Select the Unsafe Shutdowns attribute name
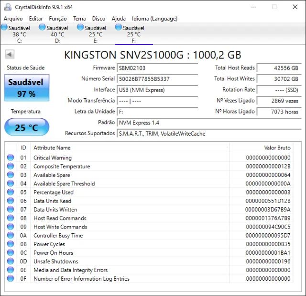This screenshot has height=296, width=306. [56, 262]
